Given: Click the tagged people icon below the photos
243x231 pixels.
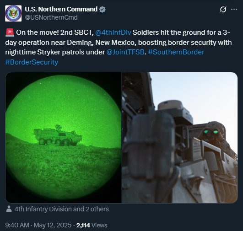Looking at the screenshot, I should coord(9,209).
